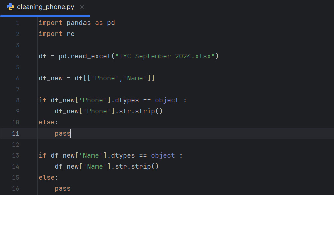Click 'object' keyword on line 13
The width and height of the screenshot is (334, 251).
[163, 155]
